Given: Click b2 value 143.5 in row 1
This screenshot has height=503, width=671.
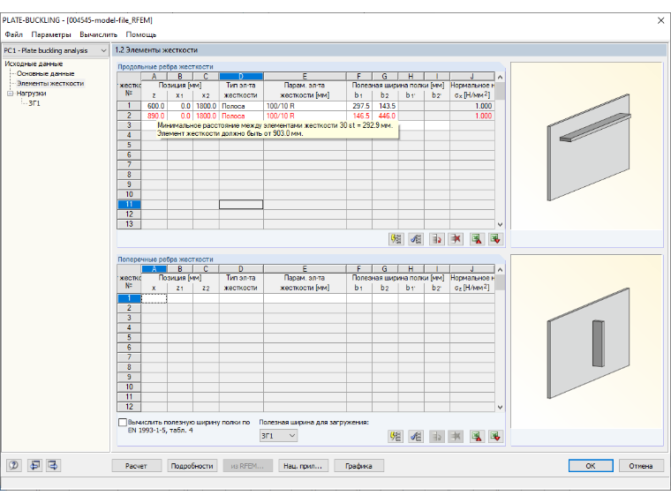Looking at the screenshot, I should (x=385, y=106).
